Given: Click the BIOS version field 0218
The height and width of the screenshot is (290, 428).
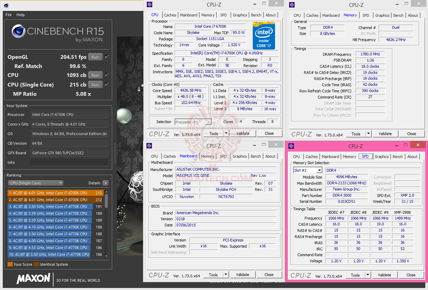Looking at the screenshot, I should coord(226,219).
